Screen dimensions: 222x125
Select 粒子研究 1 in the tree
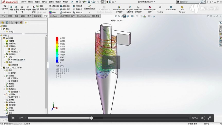[15, 97]
